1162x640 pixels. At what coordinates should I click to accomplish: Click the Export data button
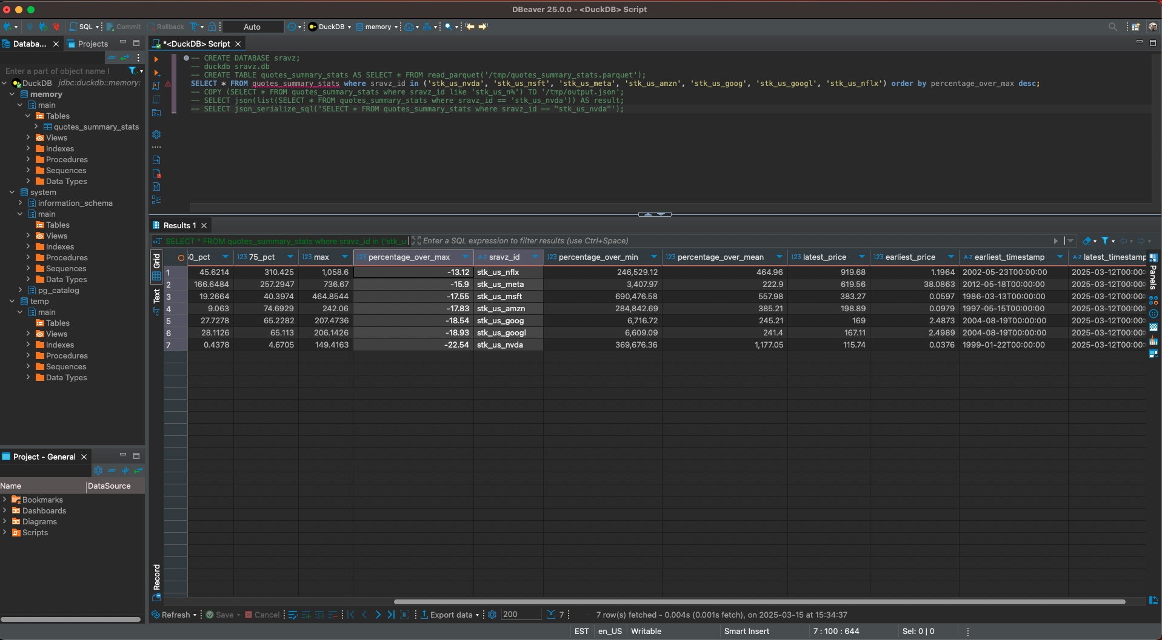pyautogui.click(x=447, y=615)
